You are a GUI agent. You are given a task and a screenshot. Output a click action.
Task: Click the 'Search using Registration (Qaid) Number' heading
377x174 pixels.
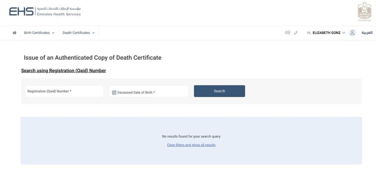point(63,70)
